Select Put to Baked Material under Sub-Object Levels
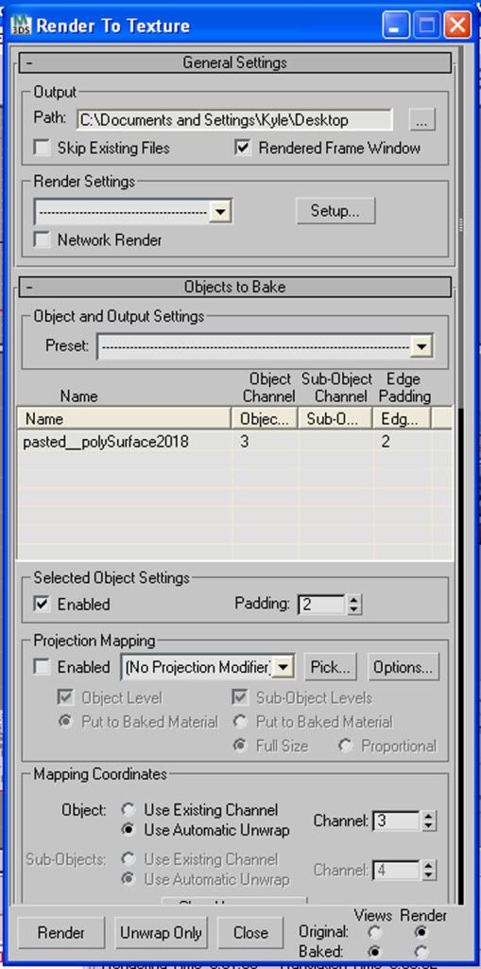 [240, 722]
